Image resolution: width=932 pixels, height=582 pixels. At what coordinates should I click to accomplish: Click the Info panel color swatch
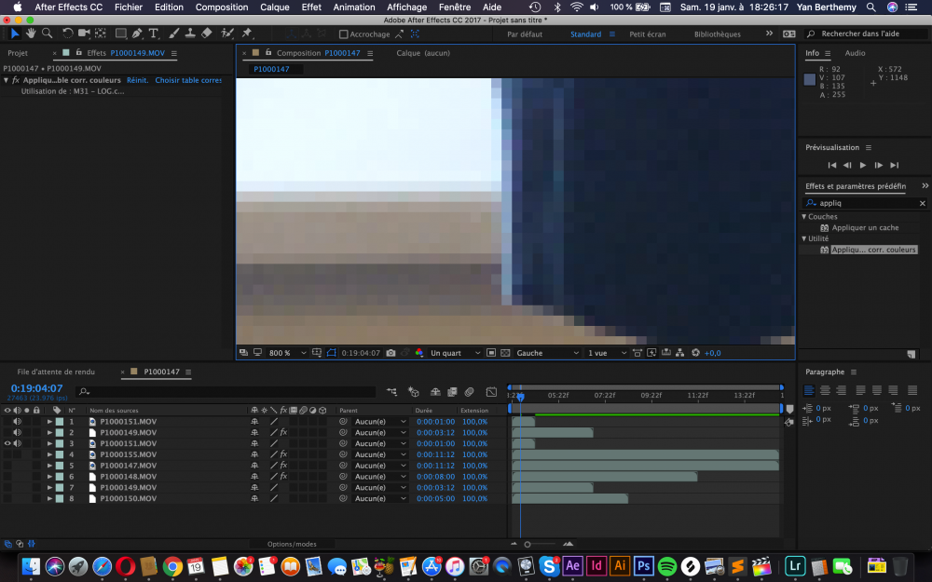pyautogui.click(x=810, y=80)
